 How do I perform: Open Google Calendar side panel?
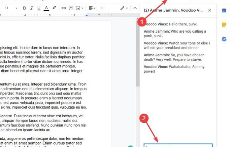(x=224, y=11)
